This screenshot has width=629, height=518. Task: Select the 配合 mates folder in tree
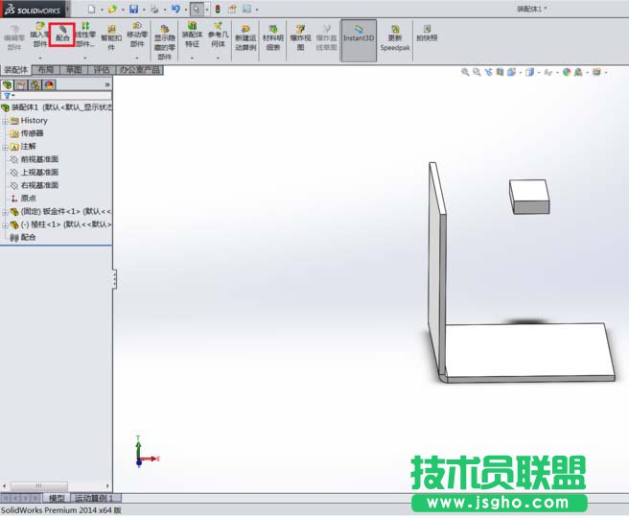coord(28,237)
